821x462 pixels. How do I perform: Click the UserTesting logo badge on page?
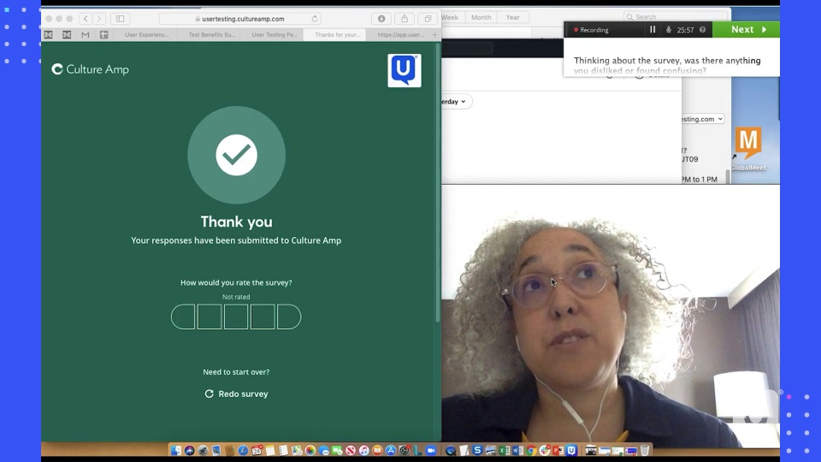coord(405,70)
